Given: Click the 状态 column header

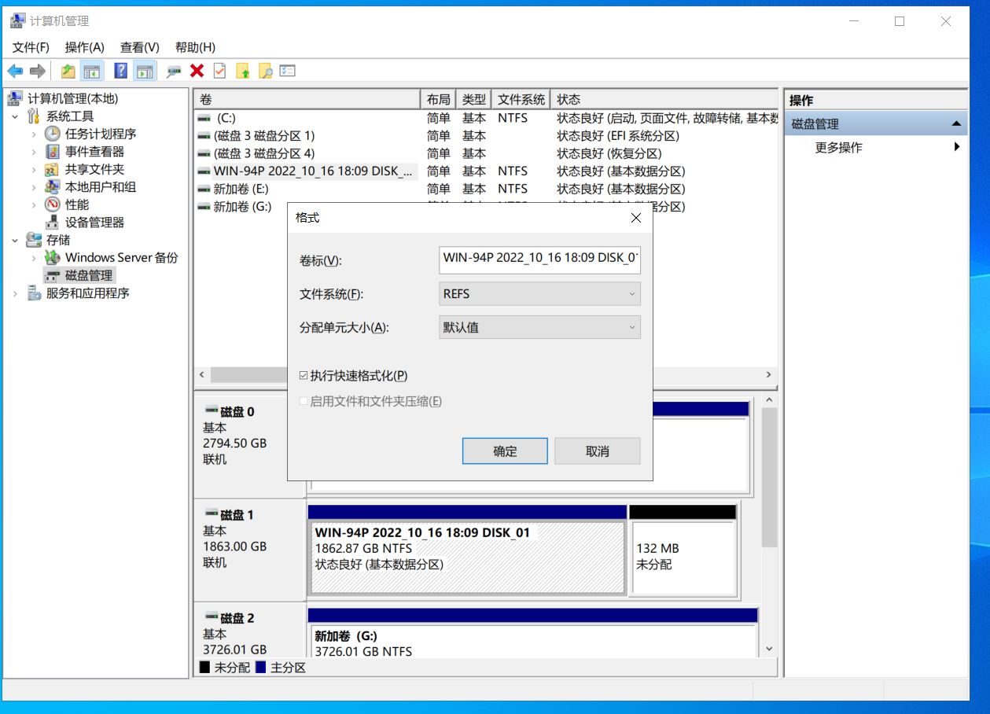Looking at the screenshot, I should tap(664, 100).
